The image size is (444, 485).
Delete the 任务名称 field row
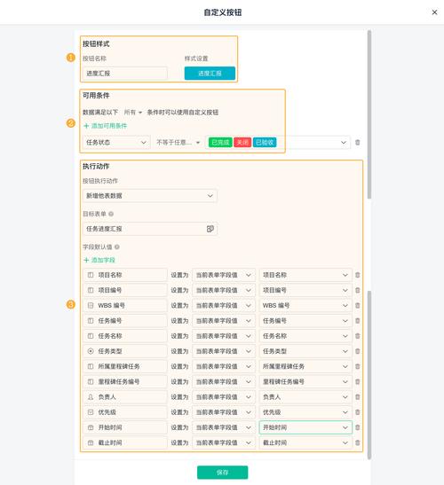point(357,336)
